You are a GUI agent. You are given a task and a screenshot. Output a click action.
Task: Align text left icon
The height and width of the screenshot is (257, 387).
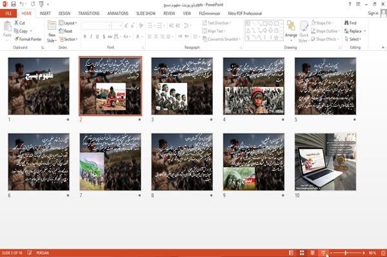[150, 37]
